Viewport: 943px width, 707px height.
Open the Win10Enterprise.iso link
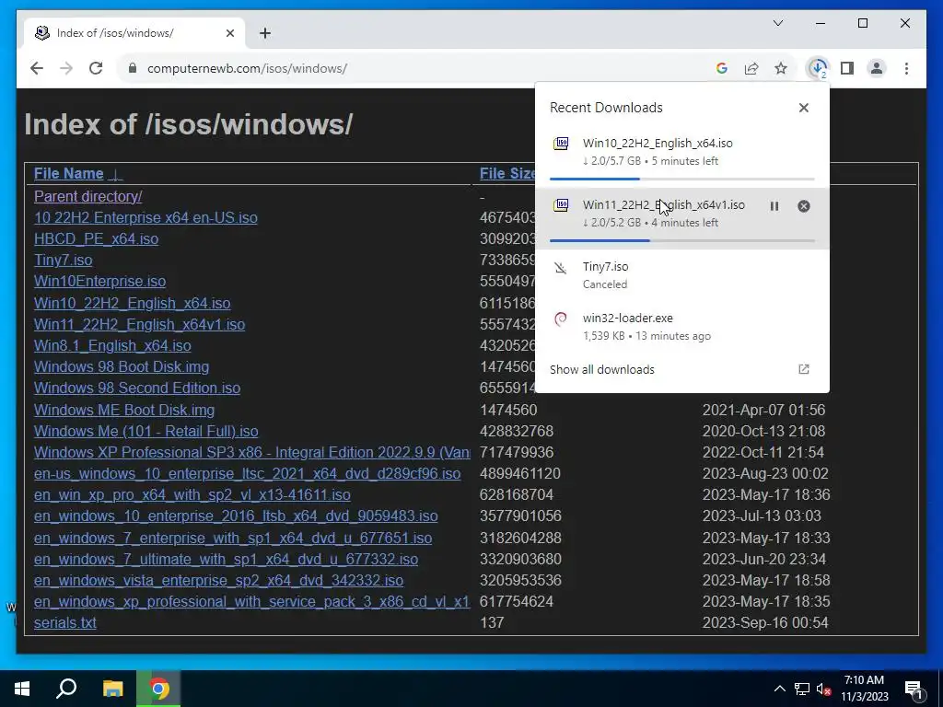99,282
